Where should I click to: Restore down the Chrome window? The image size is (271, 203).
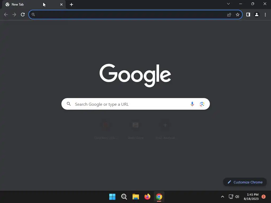(253, 4)
